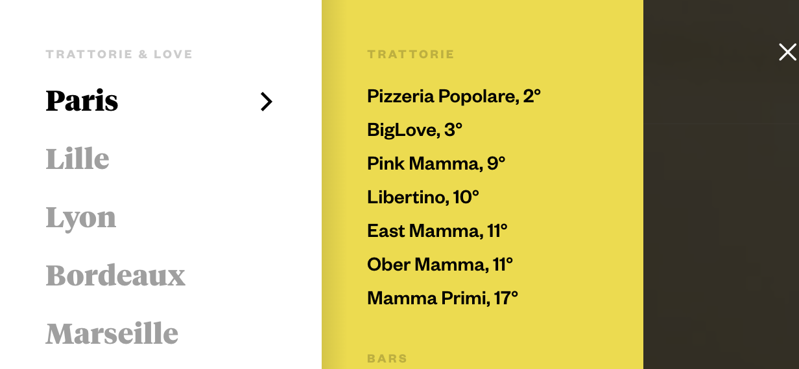Select Paris city in the menu

pos(82,100)
